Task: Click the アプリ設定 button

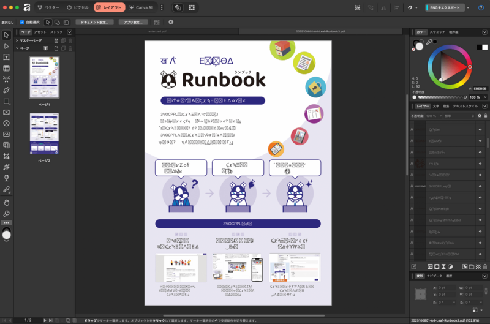Action: (133, 22)
